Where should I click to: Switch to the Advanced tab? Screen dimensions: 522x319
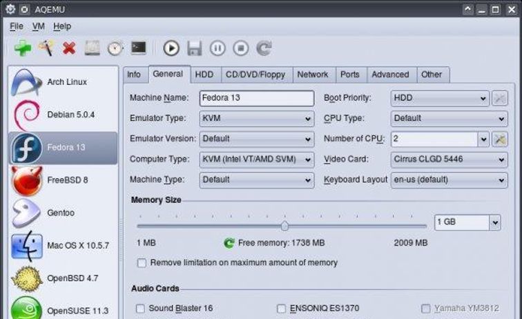tap(390, 75)
